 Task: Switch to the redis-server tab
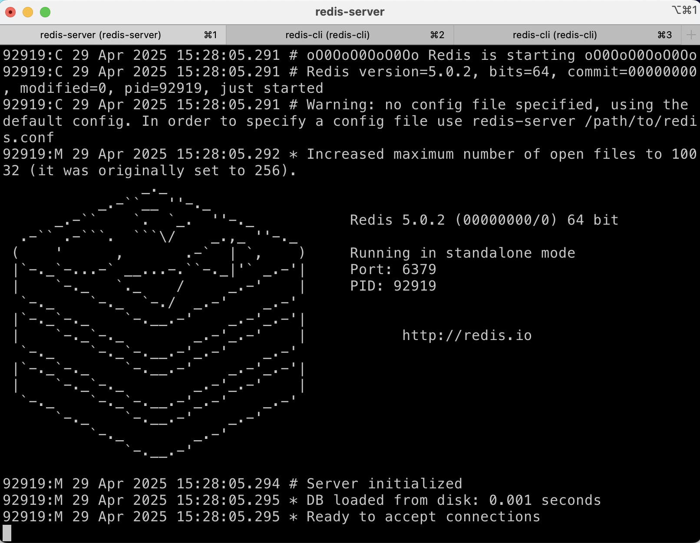pyautogui.click(x=113, y=35)
